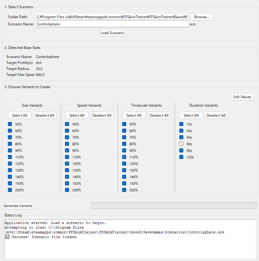Uncheck the 50% size variant
The image size is (259, 261).
click(x=10, y=124)
